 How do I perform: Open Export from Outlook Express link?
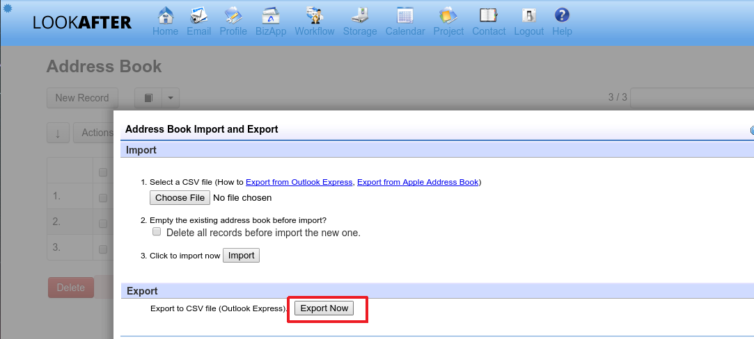pyautogui.click(x=299, y=182)
